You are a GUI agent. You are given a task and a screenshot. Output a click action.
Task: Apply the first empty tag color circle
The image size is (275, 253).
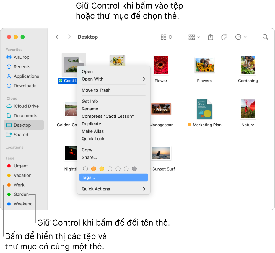(x=85, y=169)
